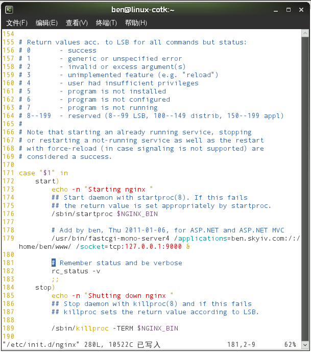Click the scrollbar up arrow

[x=305, y=33]
